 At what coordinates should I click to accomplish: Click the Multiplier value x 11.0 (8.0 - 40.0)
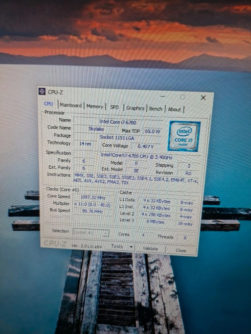click(x=92, y=204)
